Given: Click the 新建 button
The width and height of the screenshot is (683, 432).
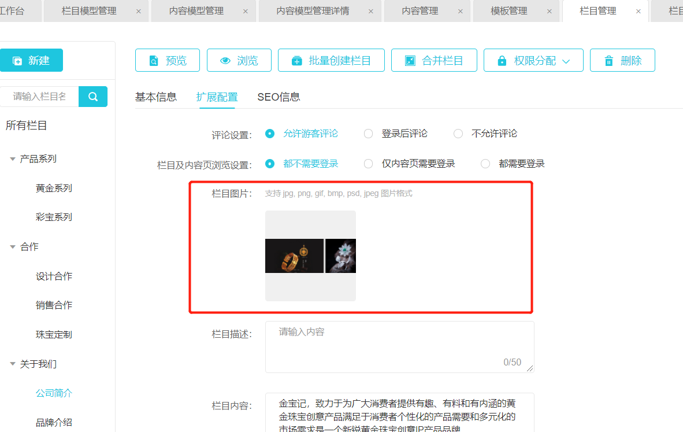Looking at the screenshot, I should click(31, 60).
